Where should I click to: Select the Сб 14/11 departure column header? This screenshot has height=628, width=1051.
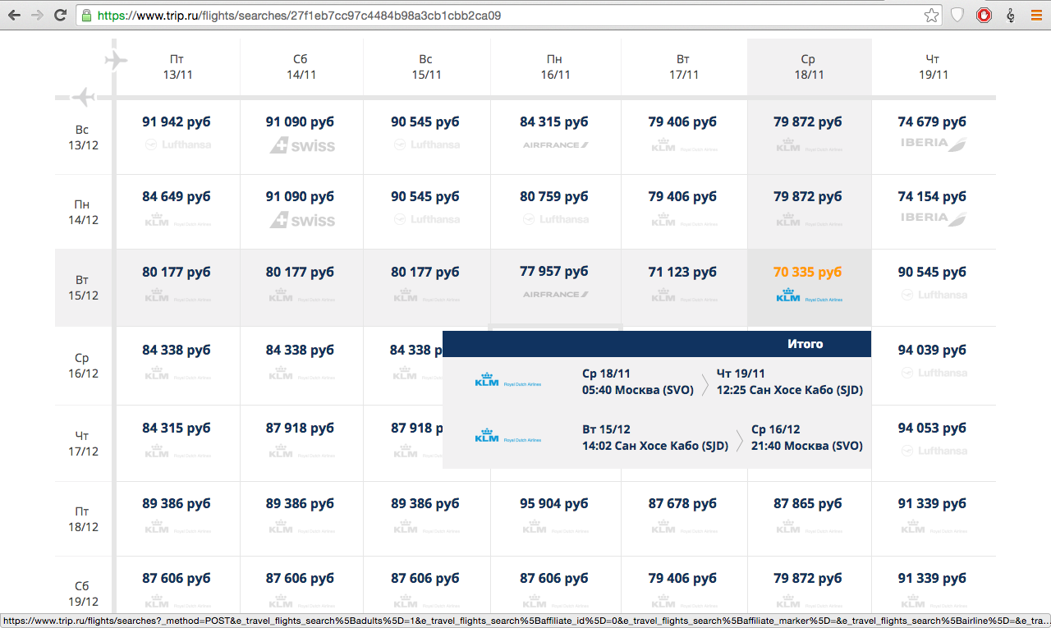tap(301, 66)
